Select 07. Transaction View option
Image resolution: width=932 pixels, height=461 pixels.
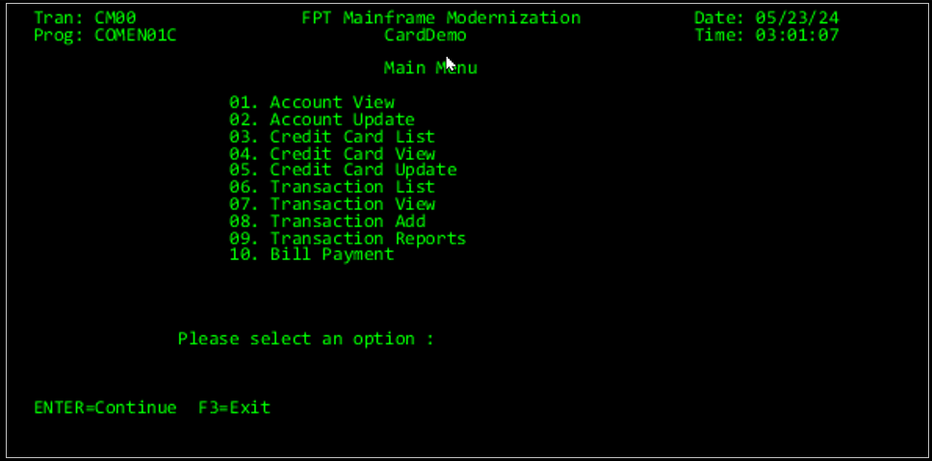click(x=332, y=204)
